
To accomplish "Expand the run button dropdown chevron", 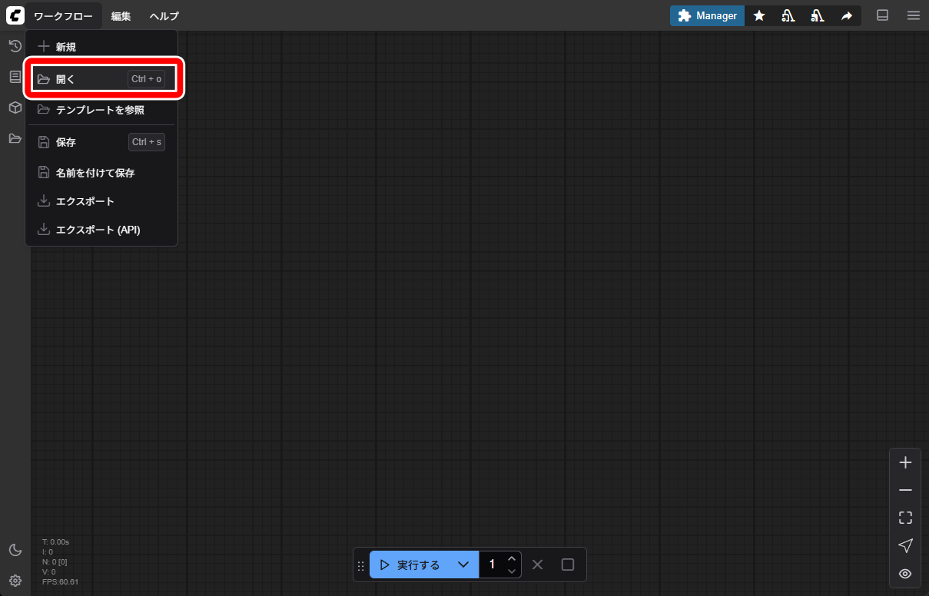I will (463, 565).
